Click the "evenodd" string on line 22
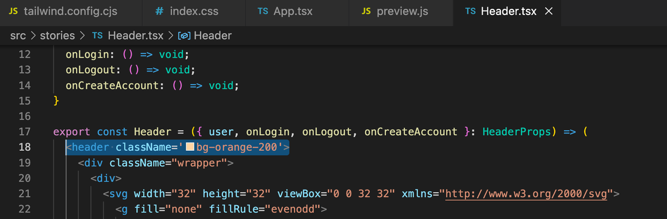Image resolution: width=667 pixels, height=219 pixels. (x=292, y=210)
